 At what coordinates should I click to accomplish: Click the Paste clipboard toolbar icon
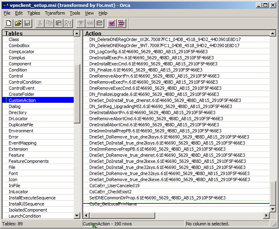59,23
